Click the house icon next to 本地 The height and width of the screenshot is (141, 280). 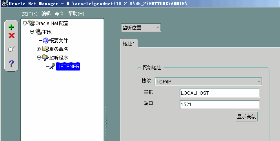coord(38,32)
